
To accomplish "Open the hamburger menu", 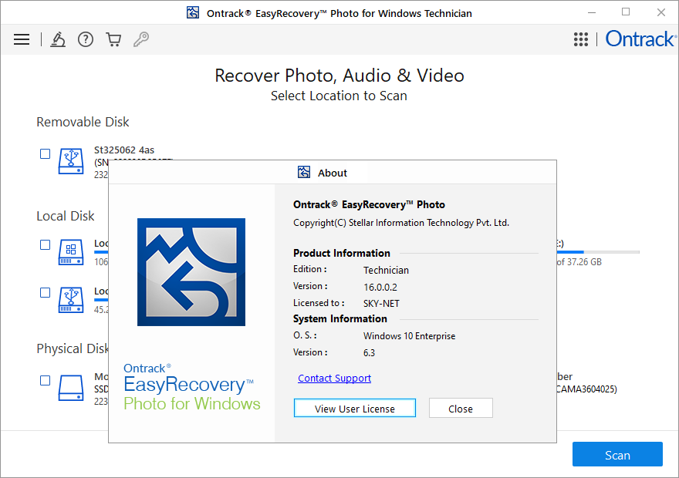I will (22, 39).
